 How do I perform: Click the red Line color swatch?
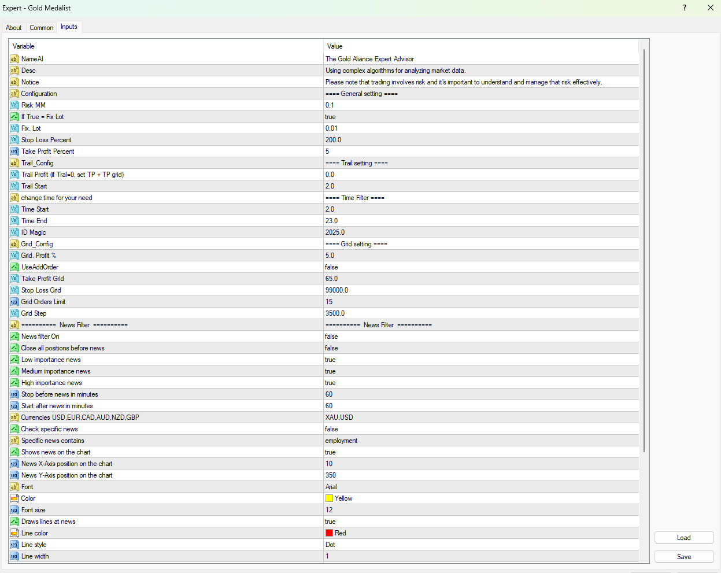click(328, 533)
